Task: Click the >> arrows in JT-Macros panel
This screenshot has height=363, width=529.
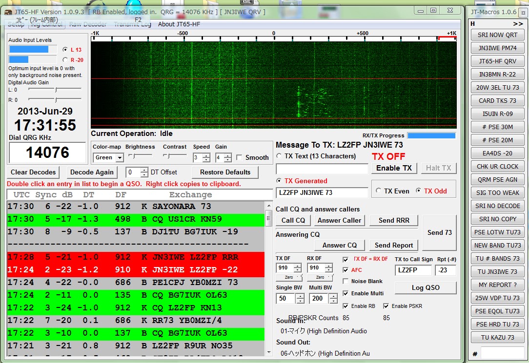Action: [x=518, y=24]
